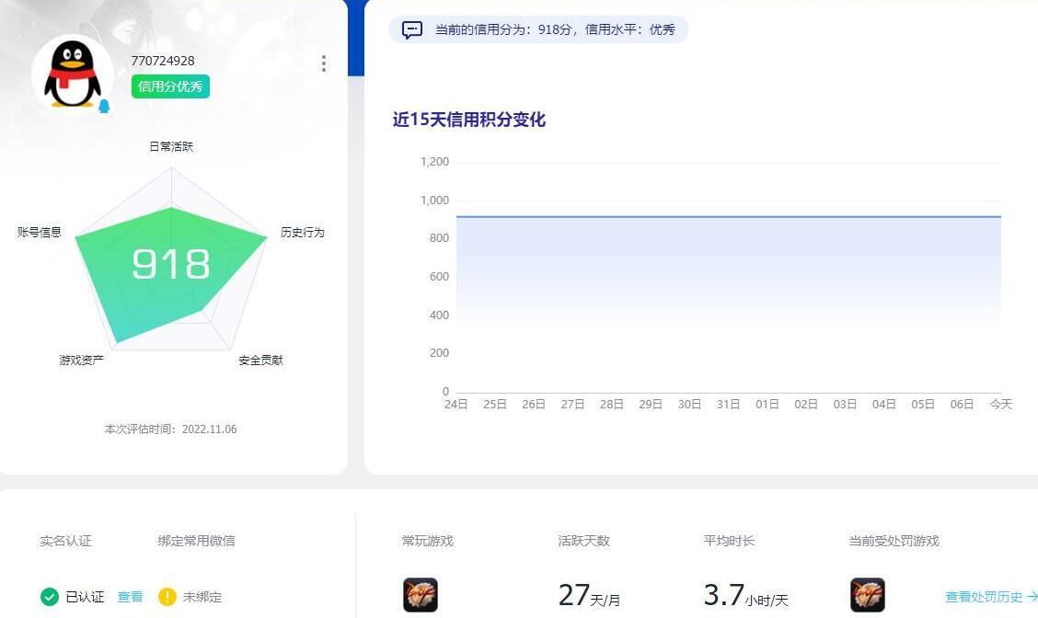
Task: Click account number 770724928
Action: tap(163, 61)
